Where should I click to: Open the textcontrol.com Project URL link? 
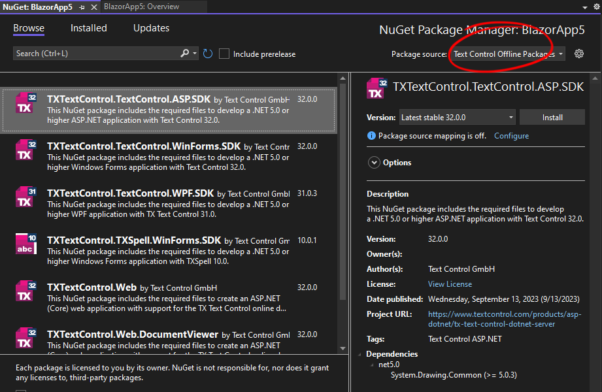[x=505, y=319]
